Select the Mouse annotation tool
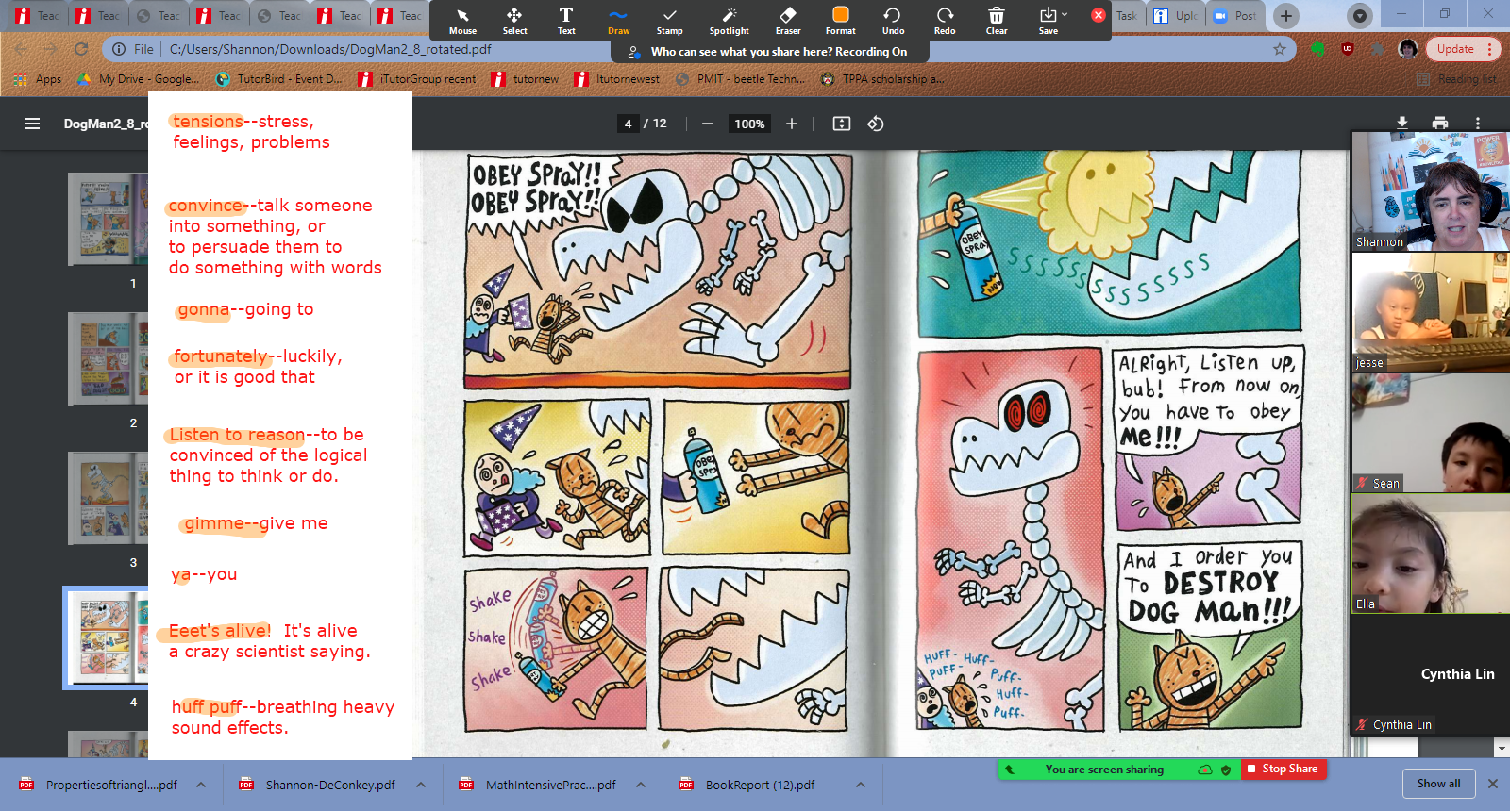 [x=462, y=20]
